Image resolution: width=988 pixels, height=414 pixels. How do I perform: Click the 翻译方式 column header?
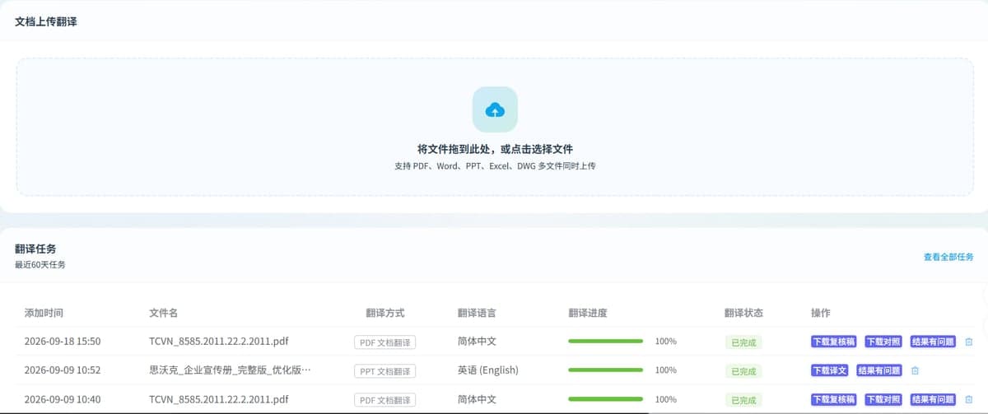[385, 313]
